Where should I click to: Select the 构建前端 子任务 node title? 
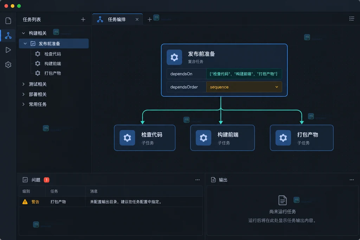pos(228,135)
